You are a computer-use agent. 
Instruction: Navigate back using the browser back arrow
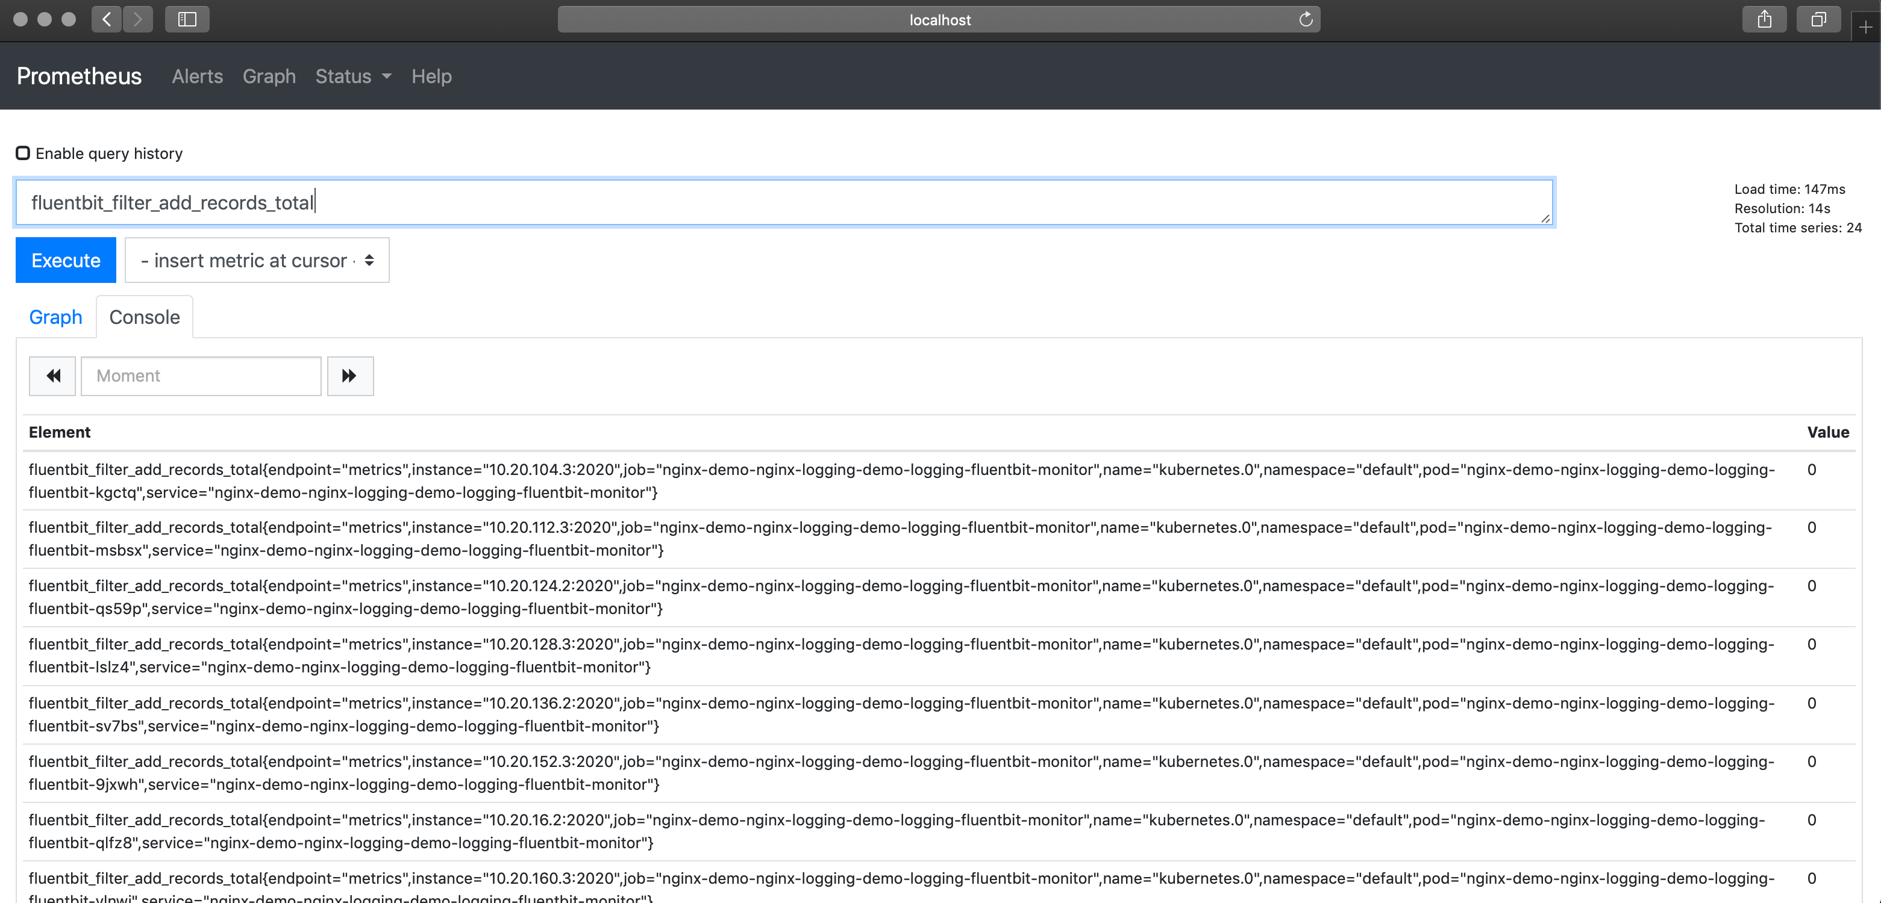[106, 19]
